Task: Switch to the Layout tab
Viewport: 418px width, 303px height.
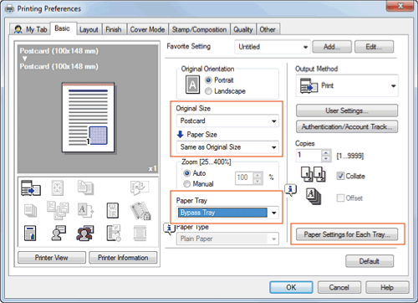Action: (x=89, y=29)
